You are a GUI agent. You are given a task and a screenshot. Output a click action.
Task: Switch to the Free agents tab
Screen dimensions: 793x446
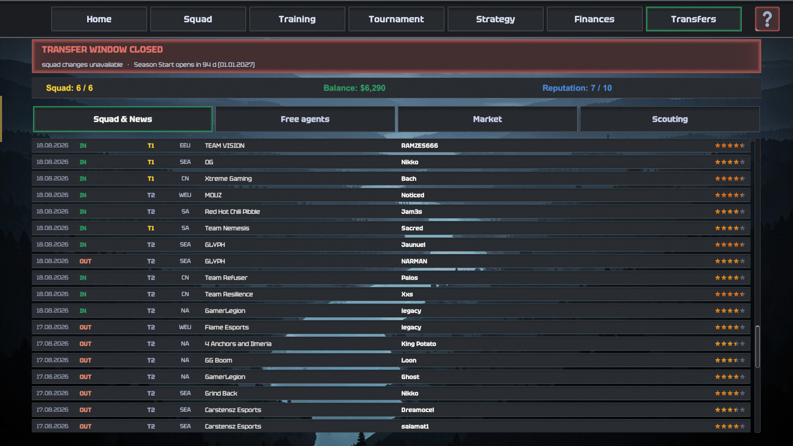click(x=305, y=119)
